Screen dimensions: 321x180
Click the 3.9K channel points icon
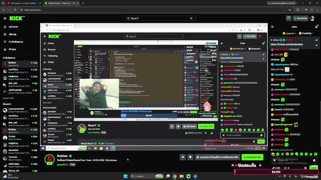pyautogui.click(x=273, y=168)
